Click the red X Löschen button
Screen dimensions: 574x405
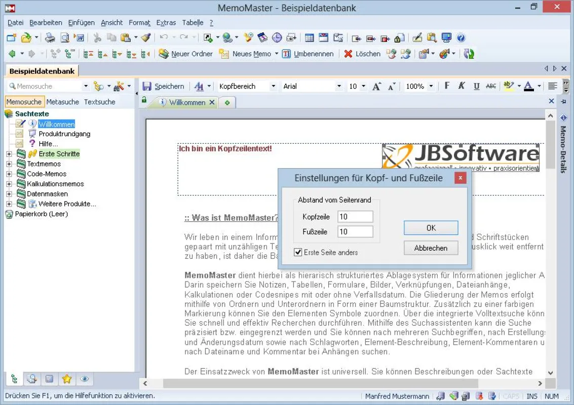tap(362, 54)
